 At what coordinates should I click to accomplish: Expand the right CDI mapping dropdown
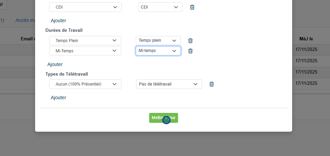tap(160, 7)
